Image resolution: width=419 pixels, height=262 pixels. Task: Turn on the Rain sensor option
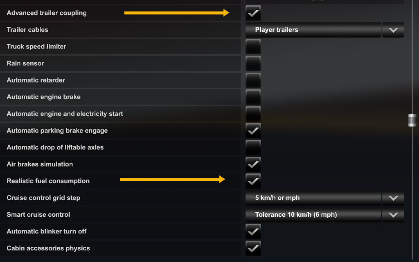pos(253,63)
